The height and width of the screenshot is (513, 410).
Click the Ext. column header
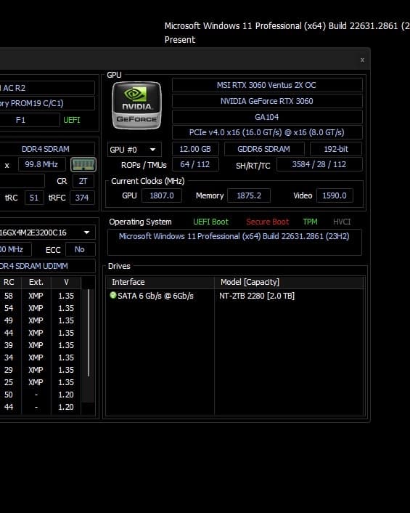(36, 282)
